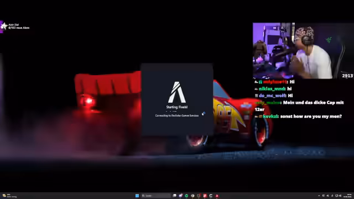
Task: Open the Windows Start menu
Action: 137,196
